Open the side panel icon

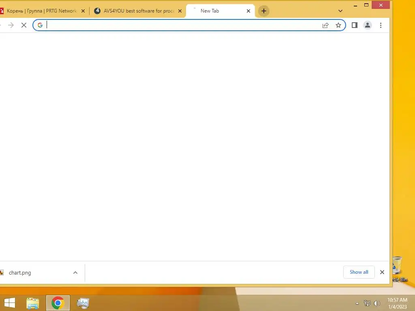pyautogui.click(x=354, y=25)
